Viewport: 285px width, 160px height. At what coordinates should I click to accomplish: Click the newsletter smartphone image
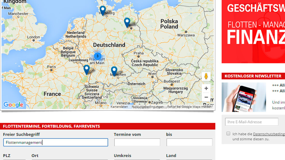coord(244,97)
